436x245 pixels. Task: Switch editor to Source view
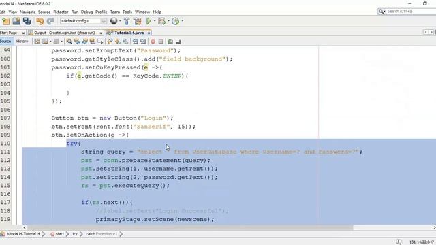tap(5, 42)
